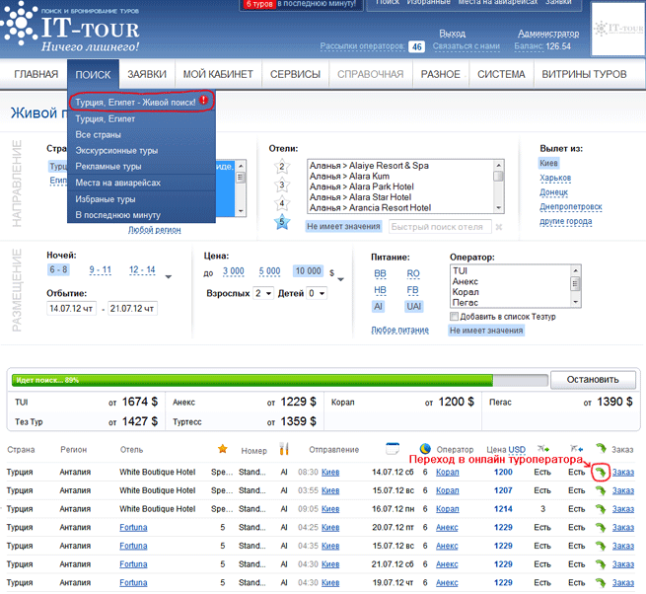646x594 pixels.
Task: Click the quick hotel search input
Action: [x=440, y=227]
